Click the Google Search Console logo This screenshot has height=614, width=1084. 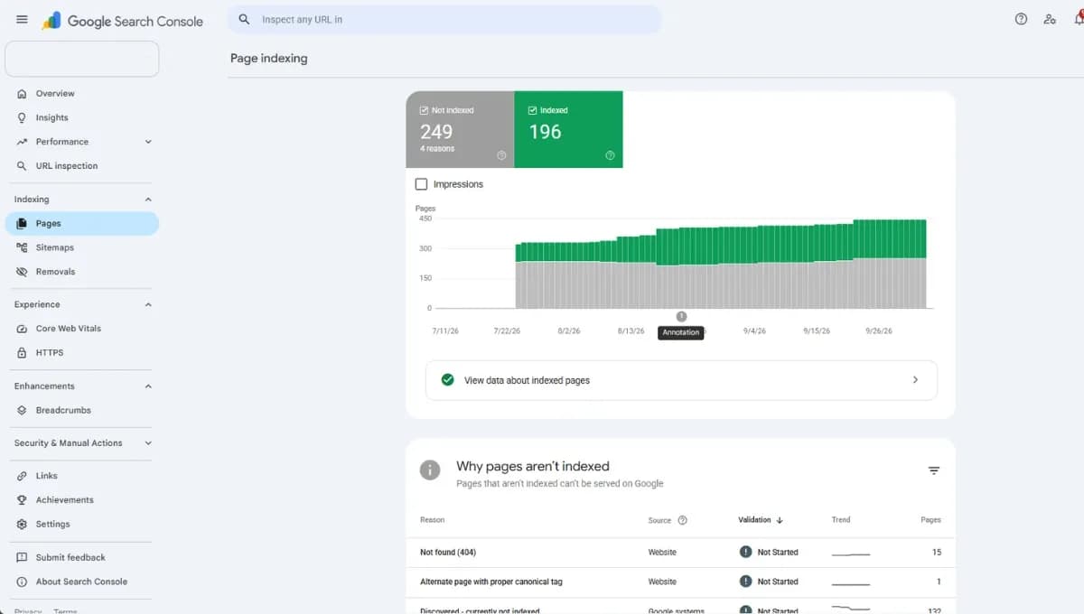(x=123, y=21)
